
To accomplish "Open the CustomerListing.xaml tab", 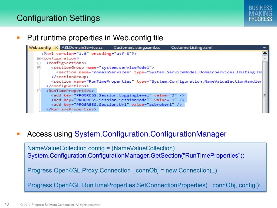I will 192,48.
